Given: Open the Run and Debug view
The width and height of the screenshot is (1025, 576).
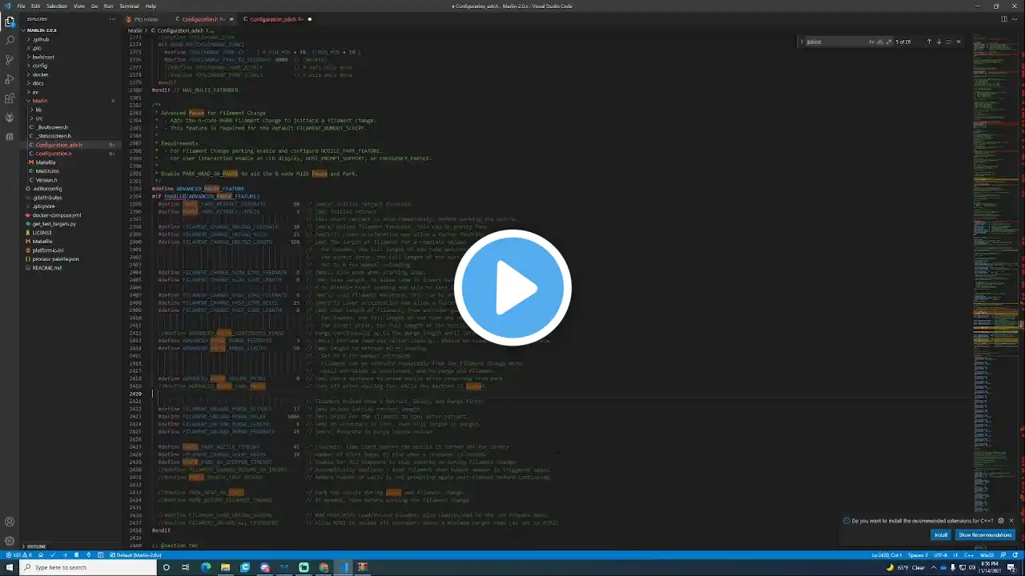Looking at the screenshot, I should coord(10,79).
